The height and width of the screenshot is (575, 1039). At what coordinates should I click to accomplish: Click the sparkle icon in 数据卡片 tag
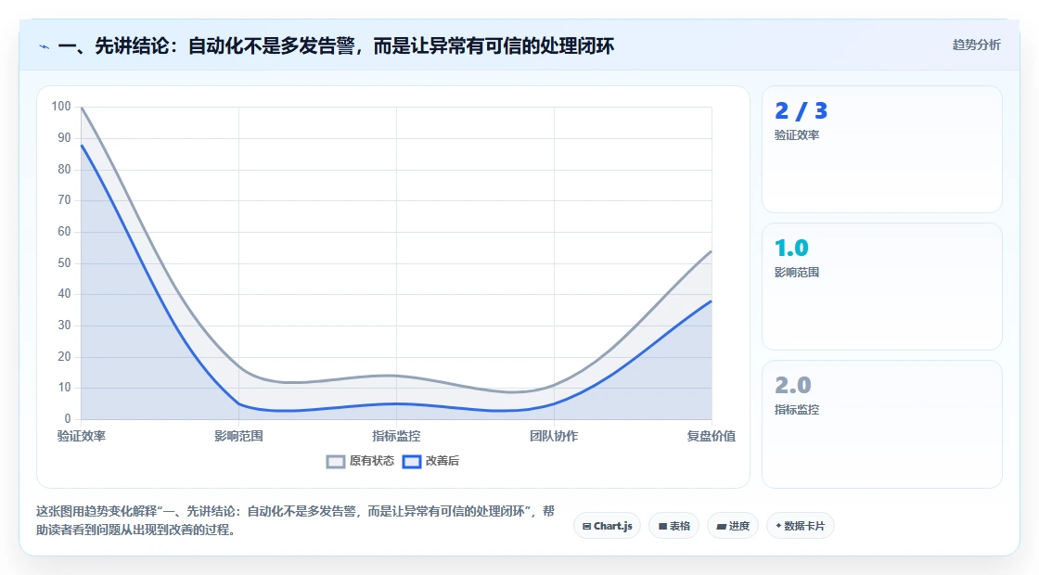click(778, 525)
